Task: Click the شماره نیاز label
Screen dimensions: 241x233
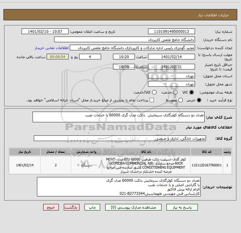Action: (223, 32)
